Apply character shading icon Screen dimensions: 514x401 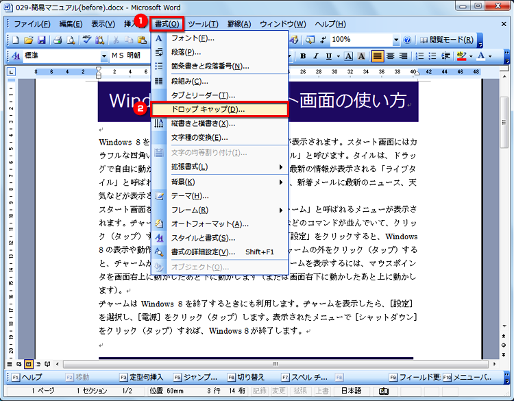click(361, 56)
